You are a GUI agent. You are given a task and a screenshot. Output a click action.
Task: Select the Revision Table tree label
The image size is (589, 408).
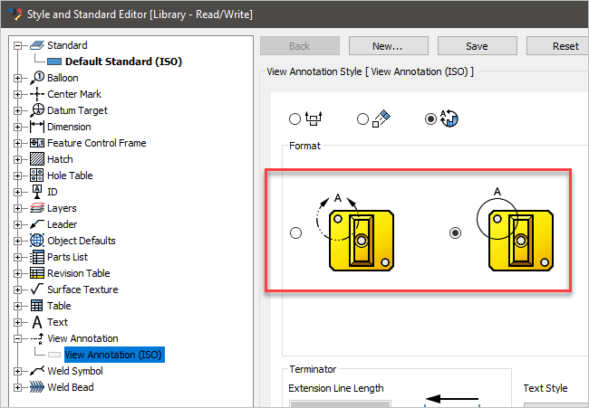(79, 273)
